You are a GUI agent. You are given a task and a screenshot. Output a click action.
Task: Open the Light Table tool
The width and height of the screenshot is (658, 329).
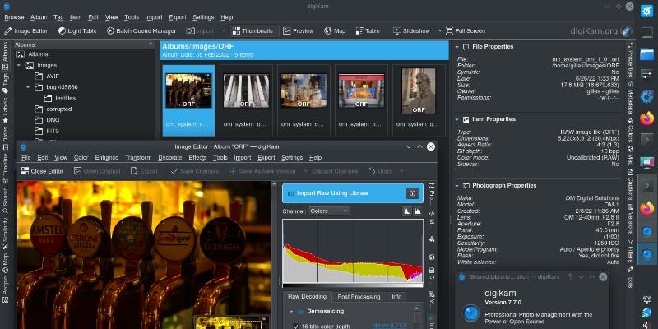click(76, 31)
